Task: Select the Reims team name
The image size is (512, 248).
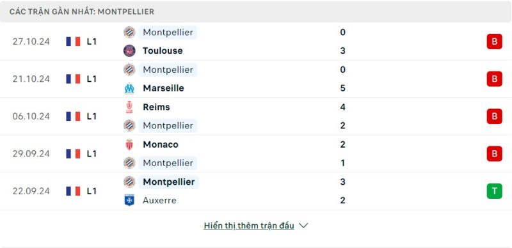Action: [x=156, y=107]
